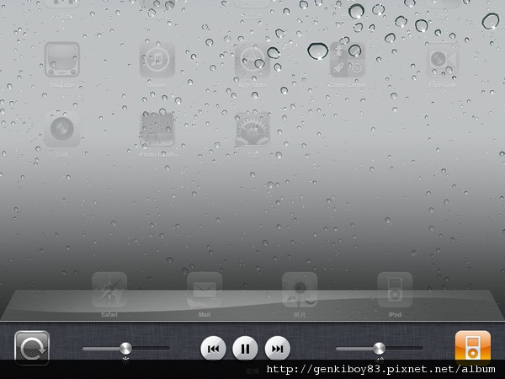
Task: Launch the Game Center app
Action: (x=348, y=61)
